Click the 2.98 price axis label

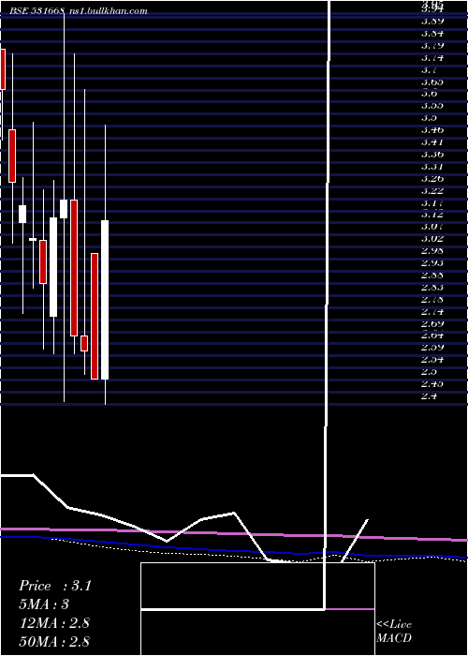[x=432, y=251]
